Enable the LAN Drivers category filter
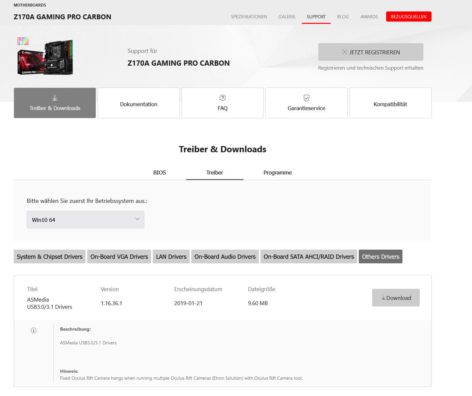The height and width of the screenshot is (396, 472). [171, 256]
